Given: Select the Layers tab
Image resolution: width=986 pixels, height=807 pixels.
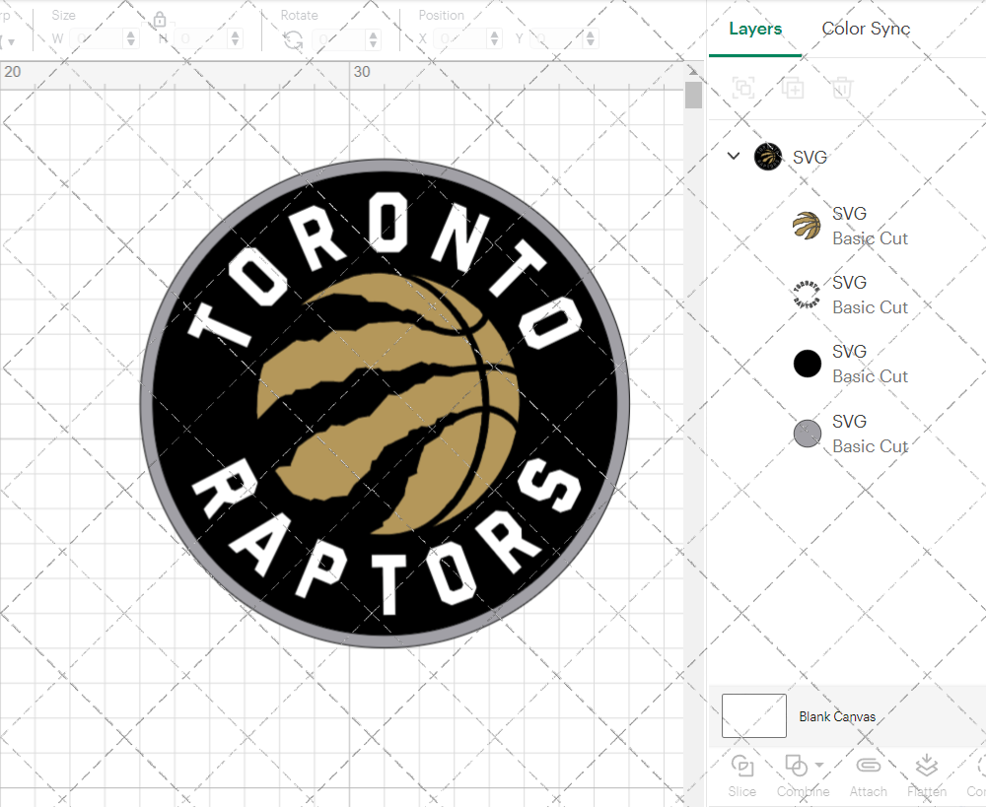Looking at the screenshot, I should coord(755,29).
